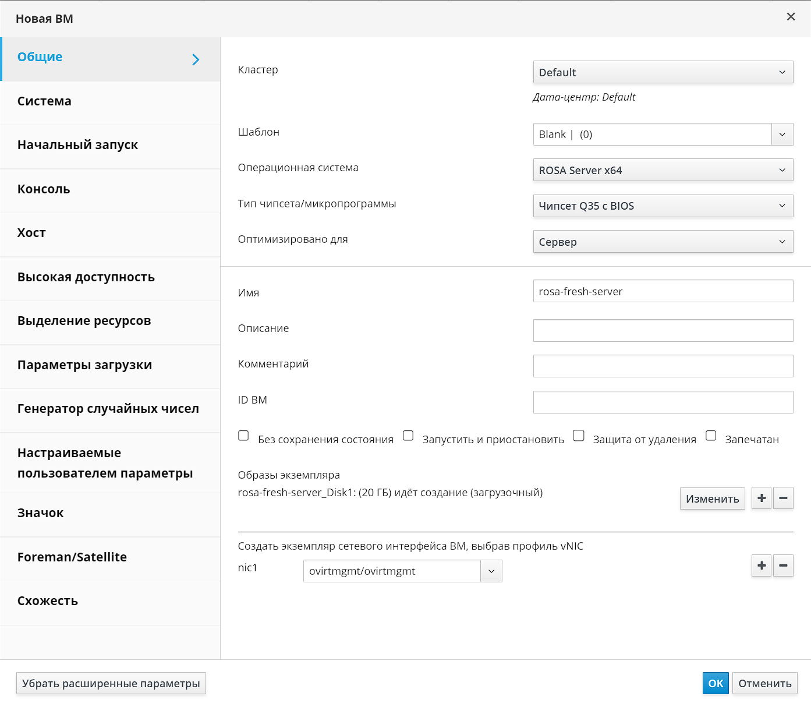Add another network interface with plus icon

tap(761, 565)
